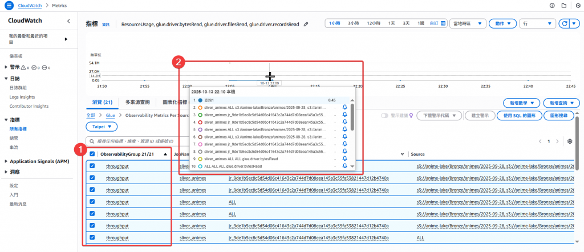
Task: Open the refresh options arrow next to refresh
Action: pos(575,23)
